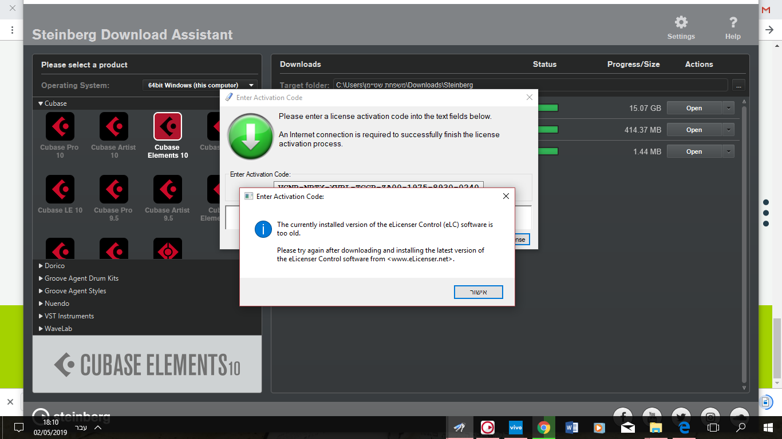
Task: Expand the Groove Agent Drum Kits group
Action: click(x=41, y=278)
